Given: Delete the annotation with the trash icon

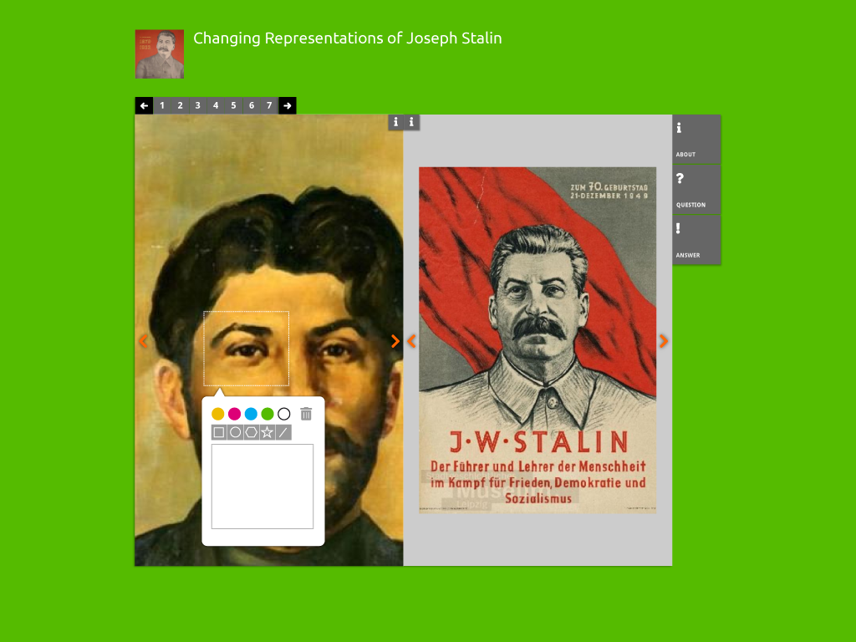Looking at the screenshot, I should coord(306,414).
